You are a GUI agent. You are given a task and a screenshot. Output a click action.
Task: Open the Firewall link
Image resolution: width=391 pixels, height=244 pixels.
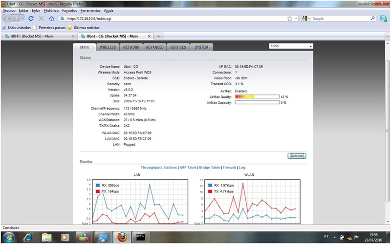[229, 168]
